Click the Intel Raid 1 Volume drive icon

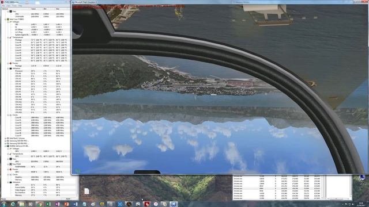pyautogui.click(x=8, y=138)
